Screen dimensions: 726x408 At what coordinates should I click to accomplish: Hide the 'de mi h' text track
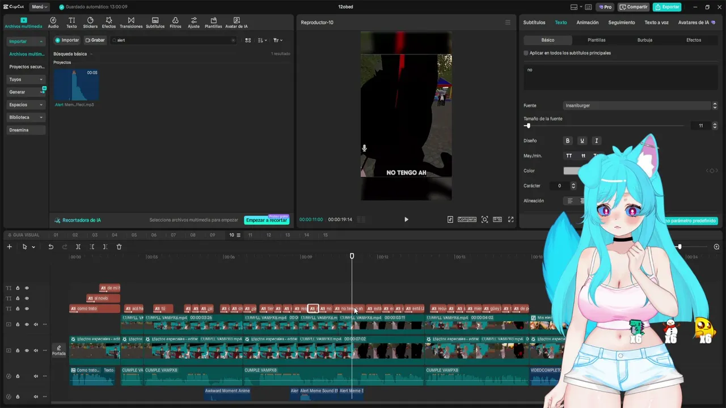point(27,288)
